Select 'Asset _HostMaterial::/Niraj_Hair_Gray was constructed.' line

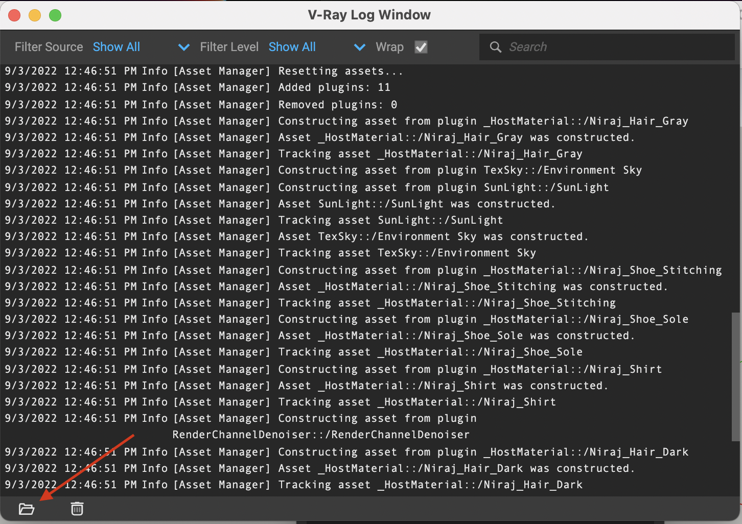click(320, 137)
